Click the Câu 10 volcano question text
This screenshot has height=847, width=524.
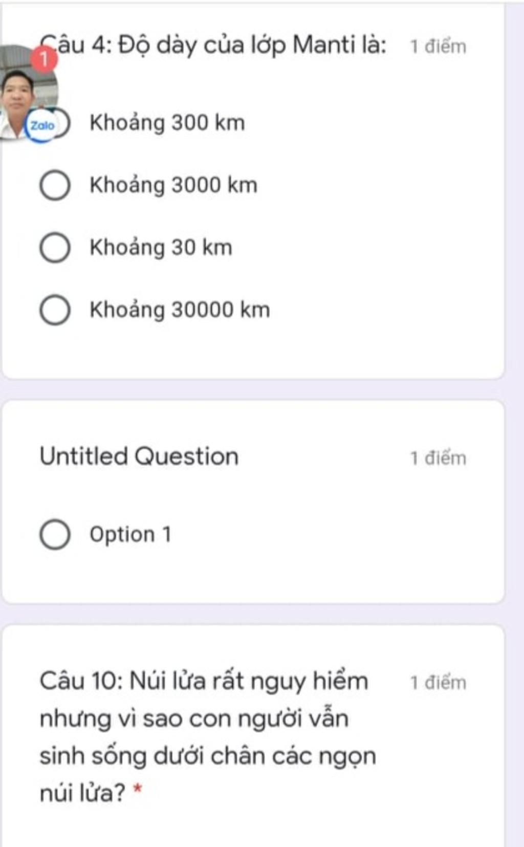[x=208, y=737]
